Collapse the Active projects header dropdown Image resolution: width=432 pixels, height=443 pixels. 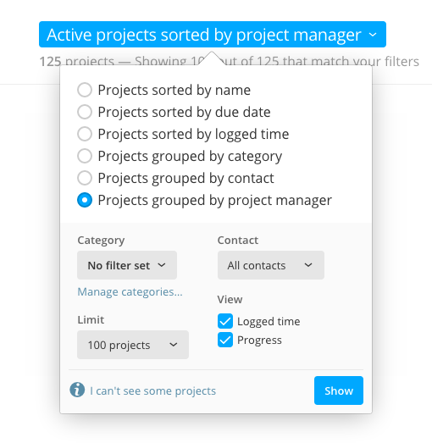pos(213,35)
